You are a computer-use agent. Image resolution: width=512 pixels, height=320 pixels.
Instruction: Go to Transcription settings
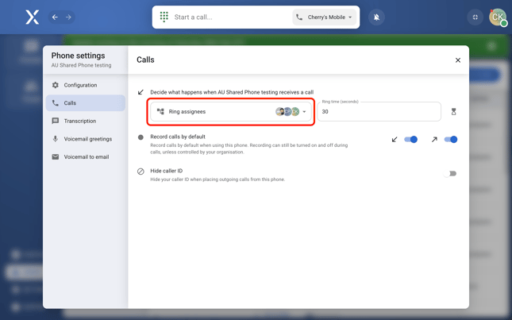tap(79, 121)
